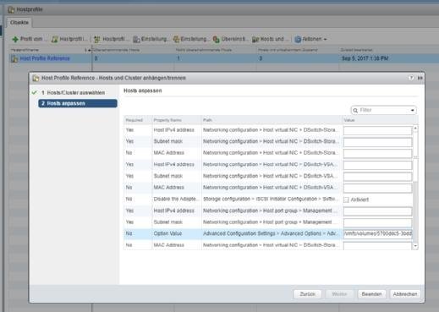Click the Path column header
Image resolution: width=439 pixels, height=312 pixels.
coord(272,120)
